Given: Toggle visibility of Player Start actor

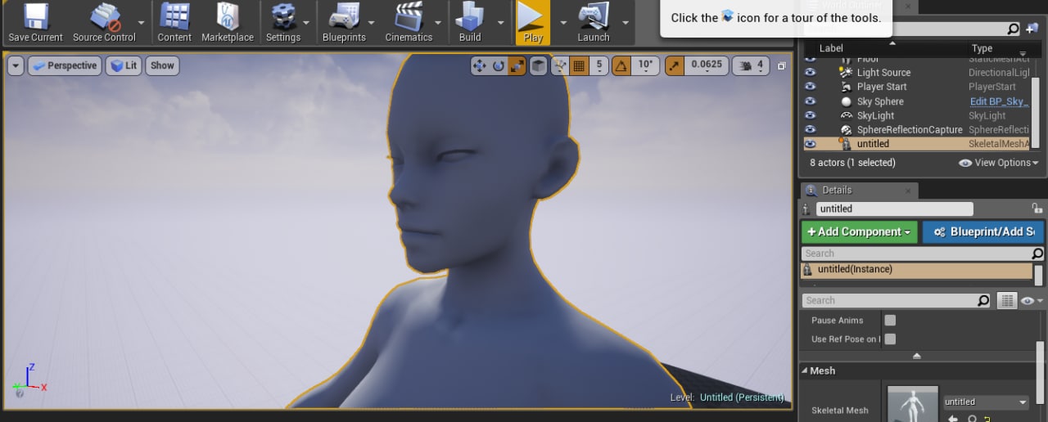Looking at the screenshot, I should pos(811,87).
